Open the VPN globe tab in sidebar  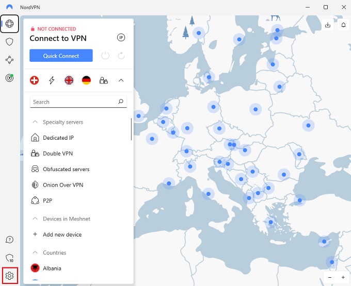[x=9, y=24]
